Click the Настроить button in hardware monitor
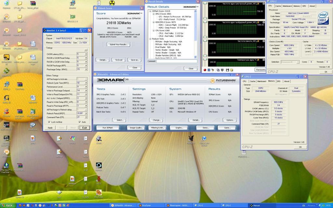The height and width of the screenshot is (208, 333). [260, 70]
